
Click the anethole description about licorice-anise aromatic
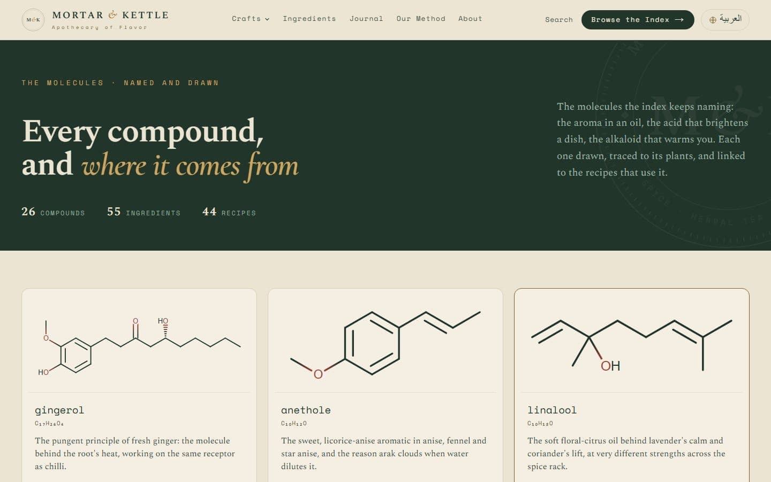(384, 454)
